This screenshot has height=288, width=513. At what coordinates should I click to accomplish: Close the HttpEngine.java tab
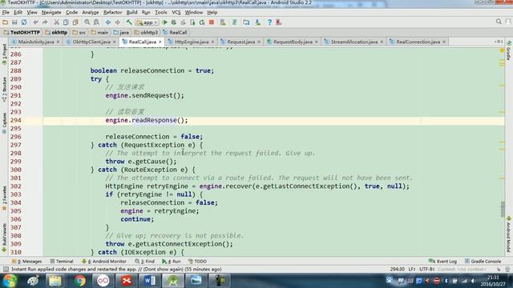[x=212, y=42]
